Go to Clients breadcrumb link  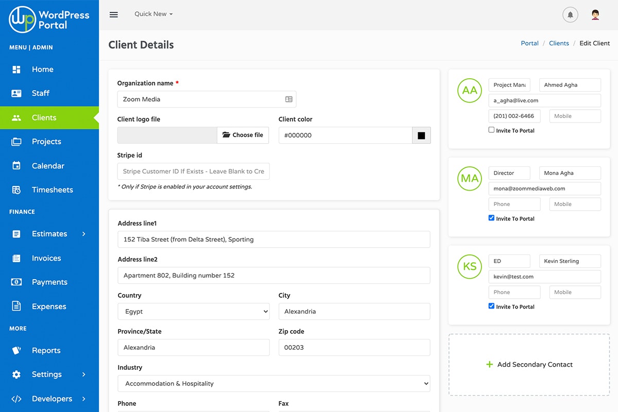click(559, 43)
